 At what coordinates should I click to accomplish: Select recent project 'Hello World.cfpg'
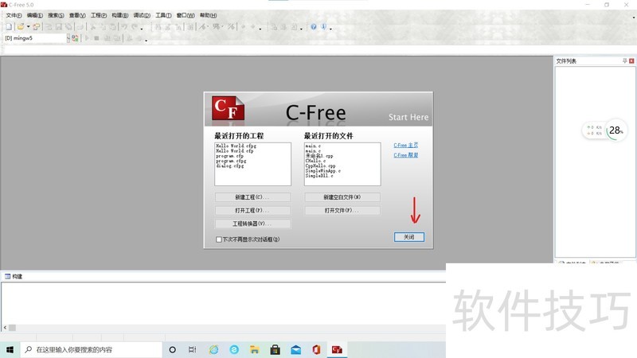coord(236,146)
